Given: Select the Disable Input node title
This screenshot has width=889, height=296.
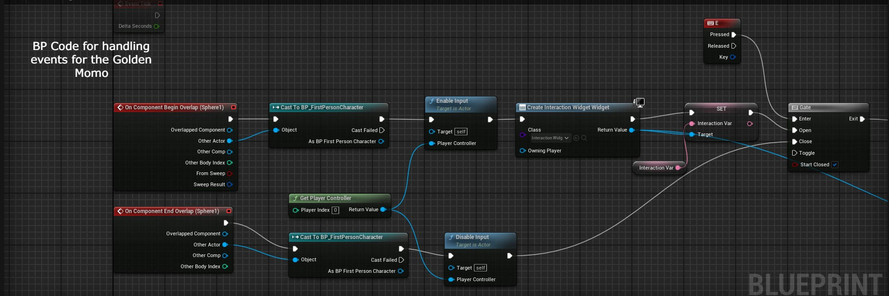Looking at the screenshot, I should click(x=472, y=237).
